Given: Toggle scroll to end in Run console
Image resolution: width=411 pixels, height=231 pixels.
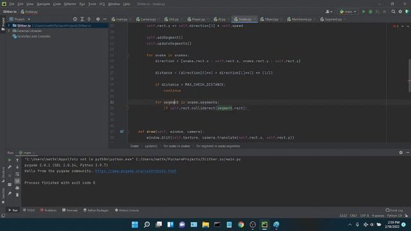Looking at the screenshot, I should (x=17, y=181).
